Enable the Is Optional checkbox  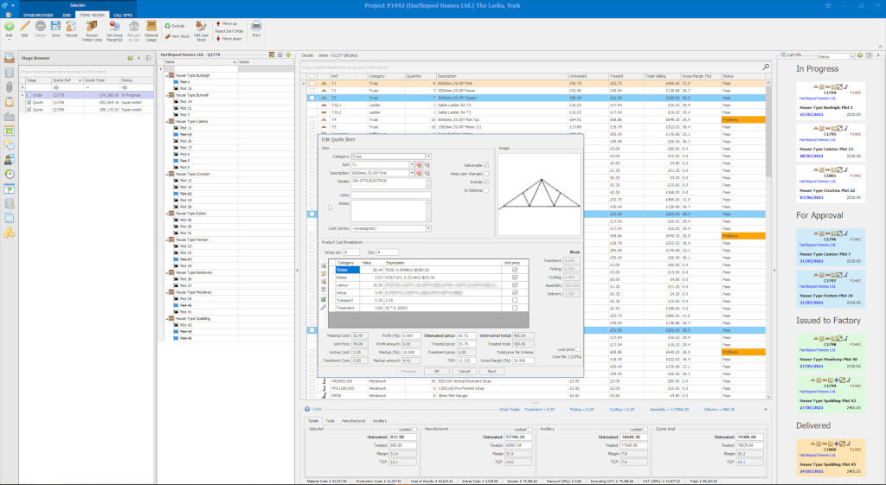coord(486,190)
